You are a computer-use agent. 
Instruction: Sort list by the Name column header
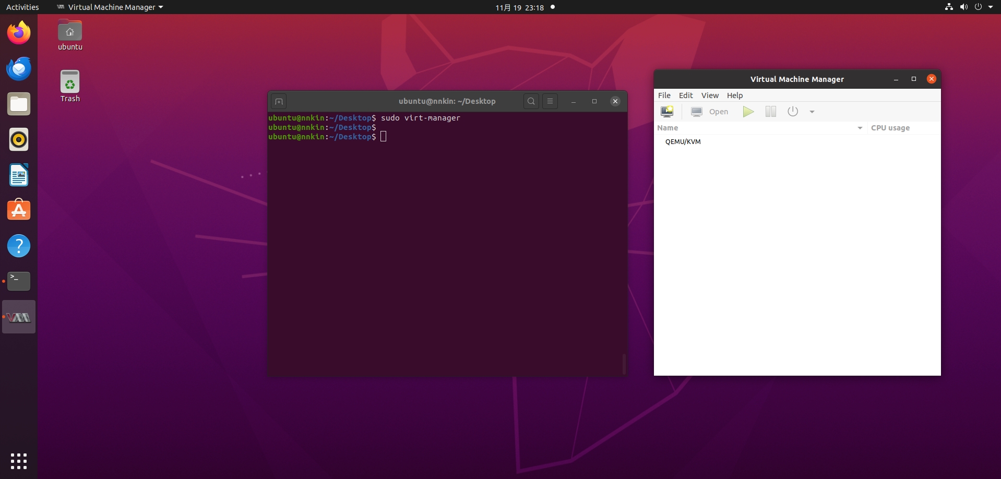[668, 128]
